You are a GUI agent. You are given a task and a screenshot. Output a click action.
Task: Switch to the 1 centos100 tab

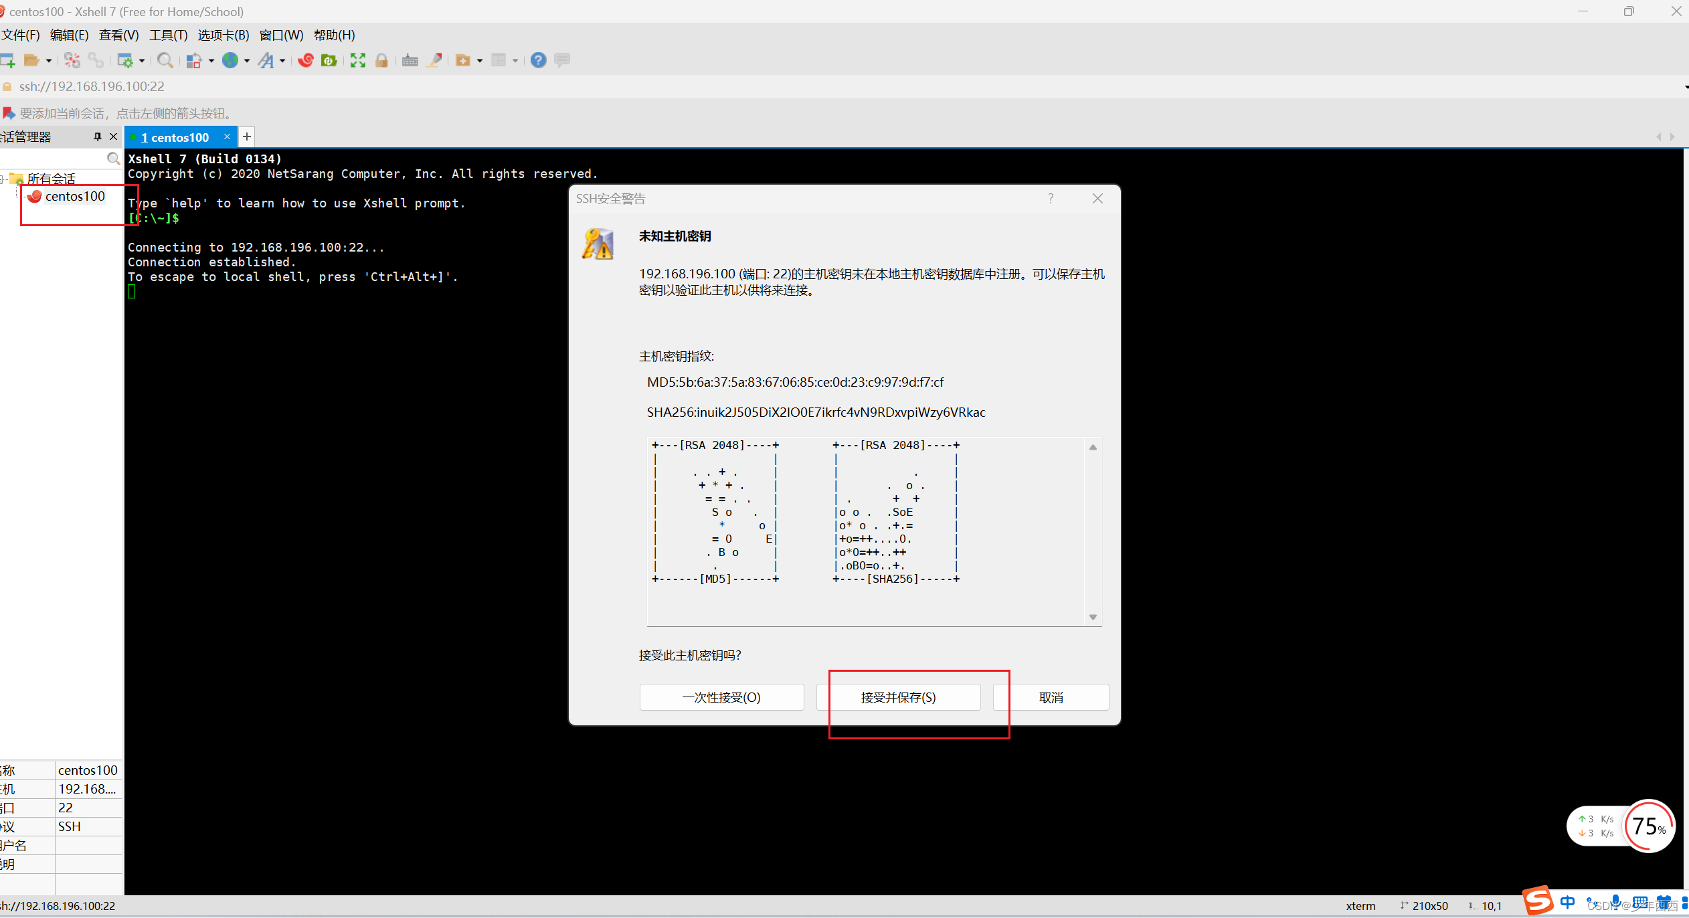[x=175, y=137]
